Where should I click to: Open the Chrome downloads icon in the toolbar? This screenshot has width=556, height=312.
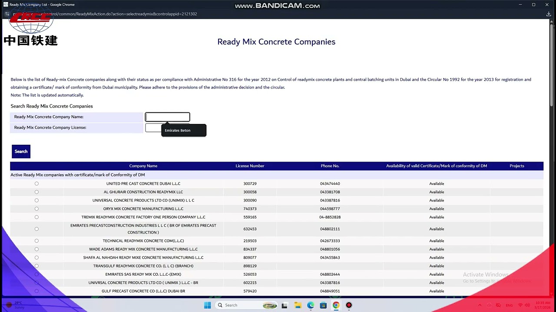coord(549,14)
